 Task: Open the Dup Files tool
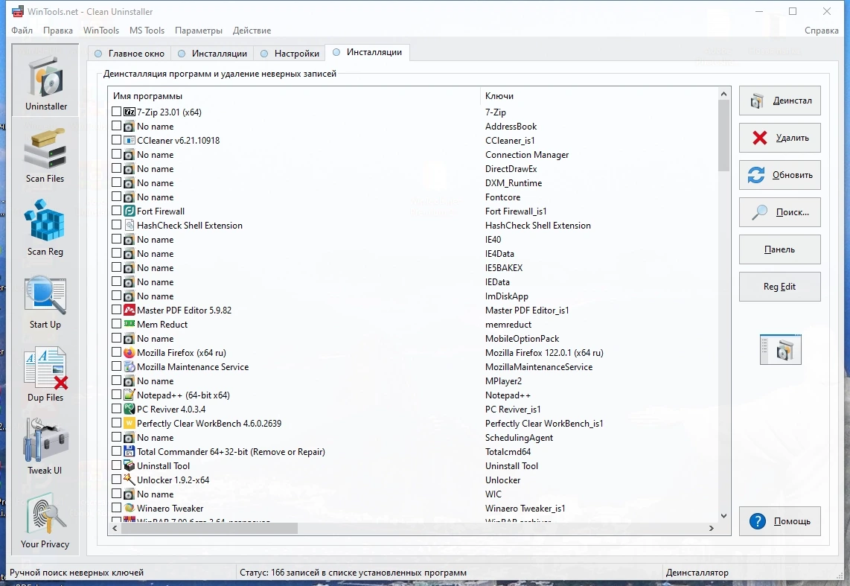(x=45, y=375)
